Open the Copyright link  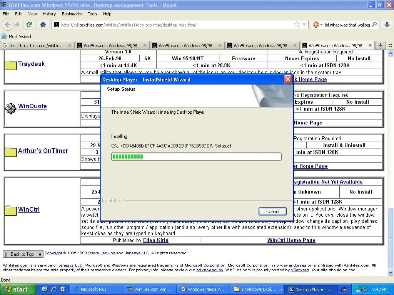53,253
